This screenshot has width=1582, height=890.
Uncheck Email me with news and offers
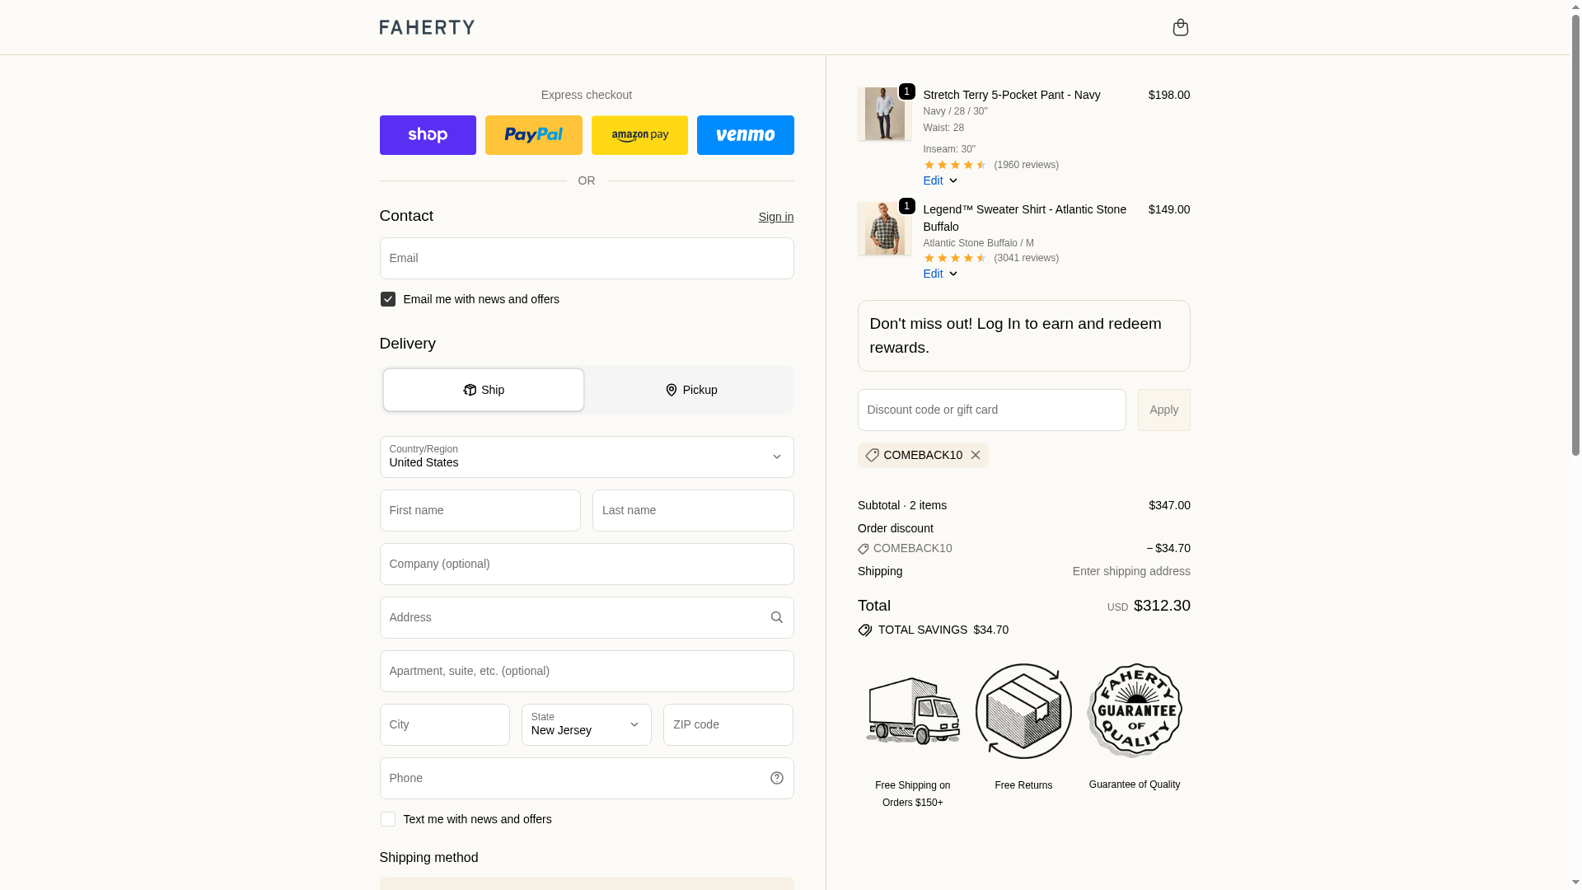(387, 299)
